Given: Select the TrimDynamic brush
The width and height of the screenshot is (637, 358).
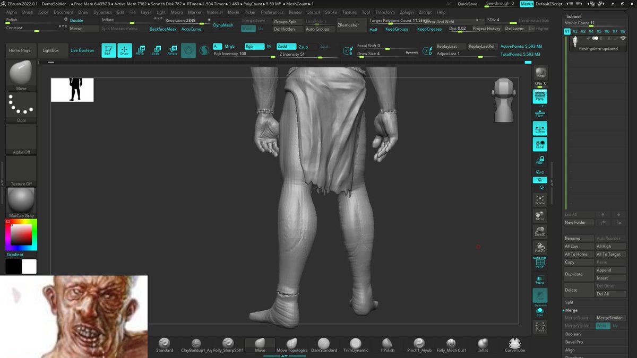Looking at the screenshot, I should pos(356,344).
